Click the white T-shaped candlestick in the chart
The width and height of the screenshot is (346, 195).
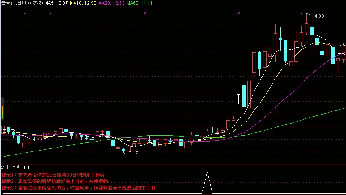pyautogui.click(x=238, y=99)
